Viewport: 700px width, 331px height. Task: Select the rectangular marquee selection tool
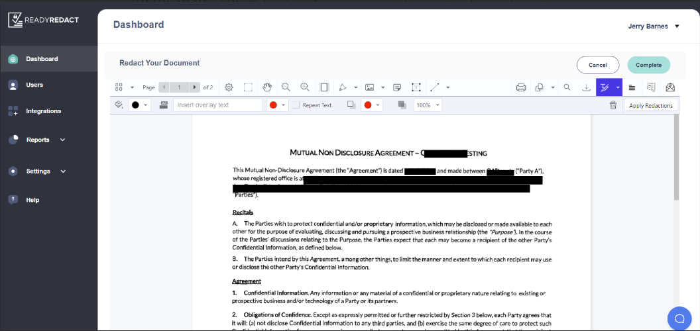(248, 87)
